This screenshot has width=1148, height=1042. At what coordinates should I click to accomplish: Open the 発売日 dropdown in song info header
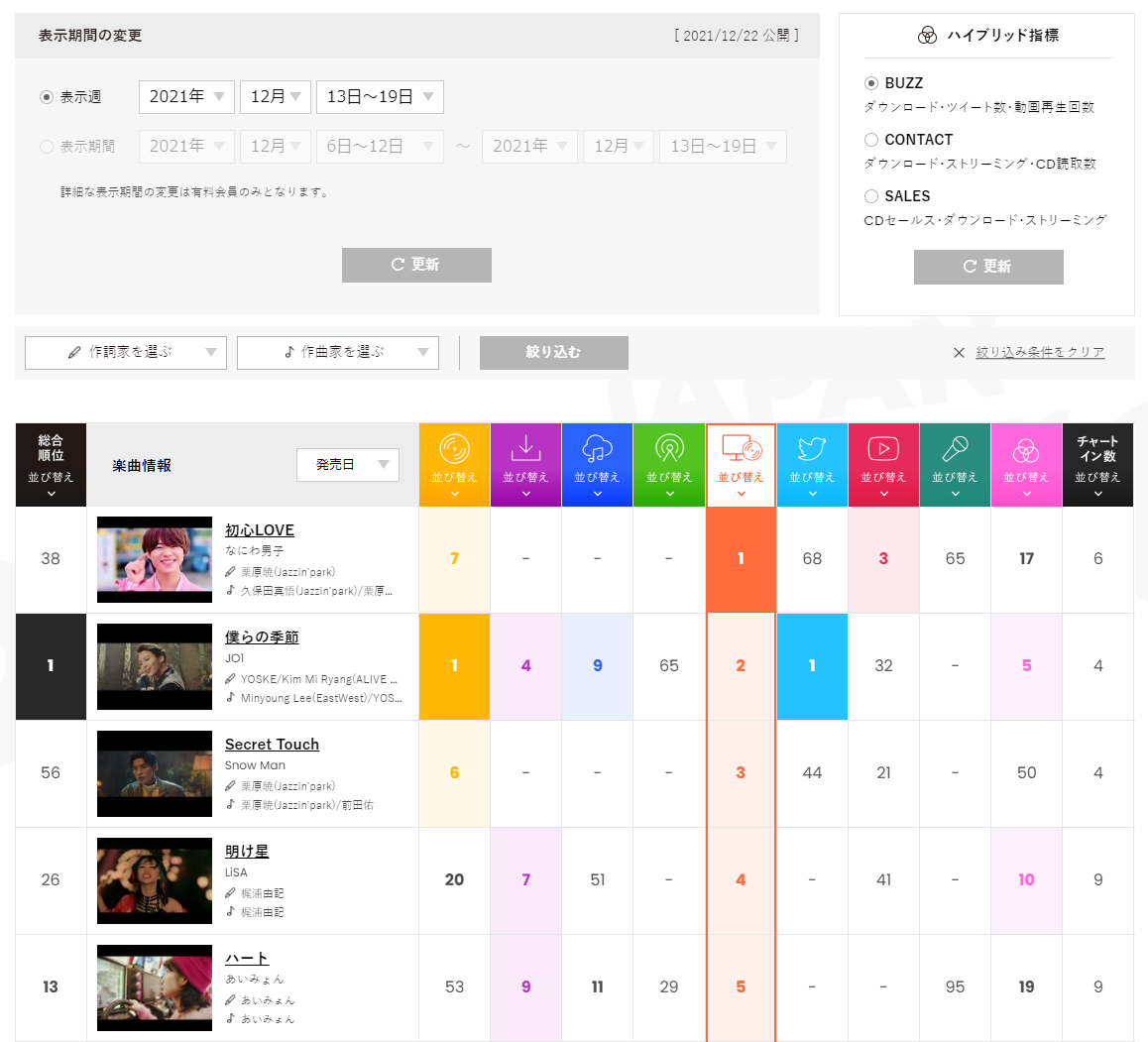[348, 465]
